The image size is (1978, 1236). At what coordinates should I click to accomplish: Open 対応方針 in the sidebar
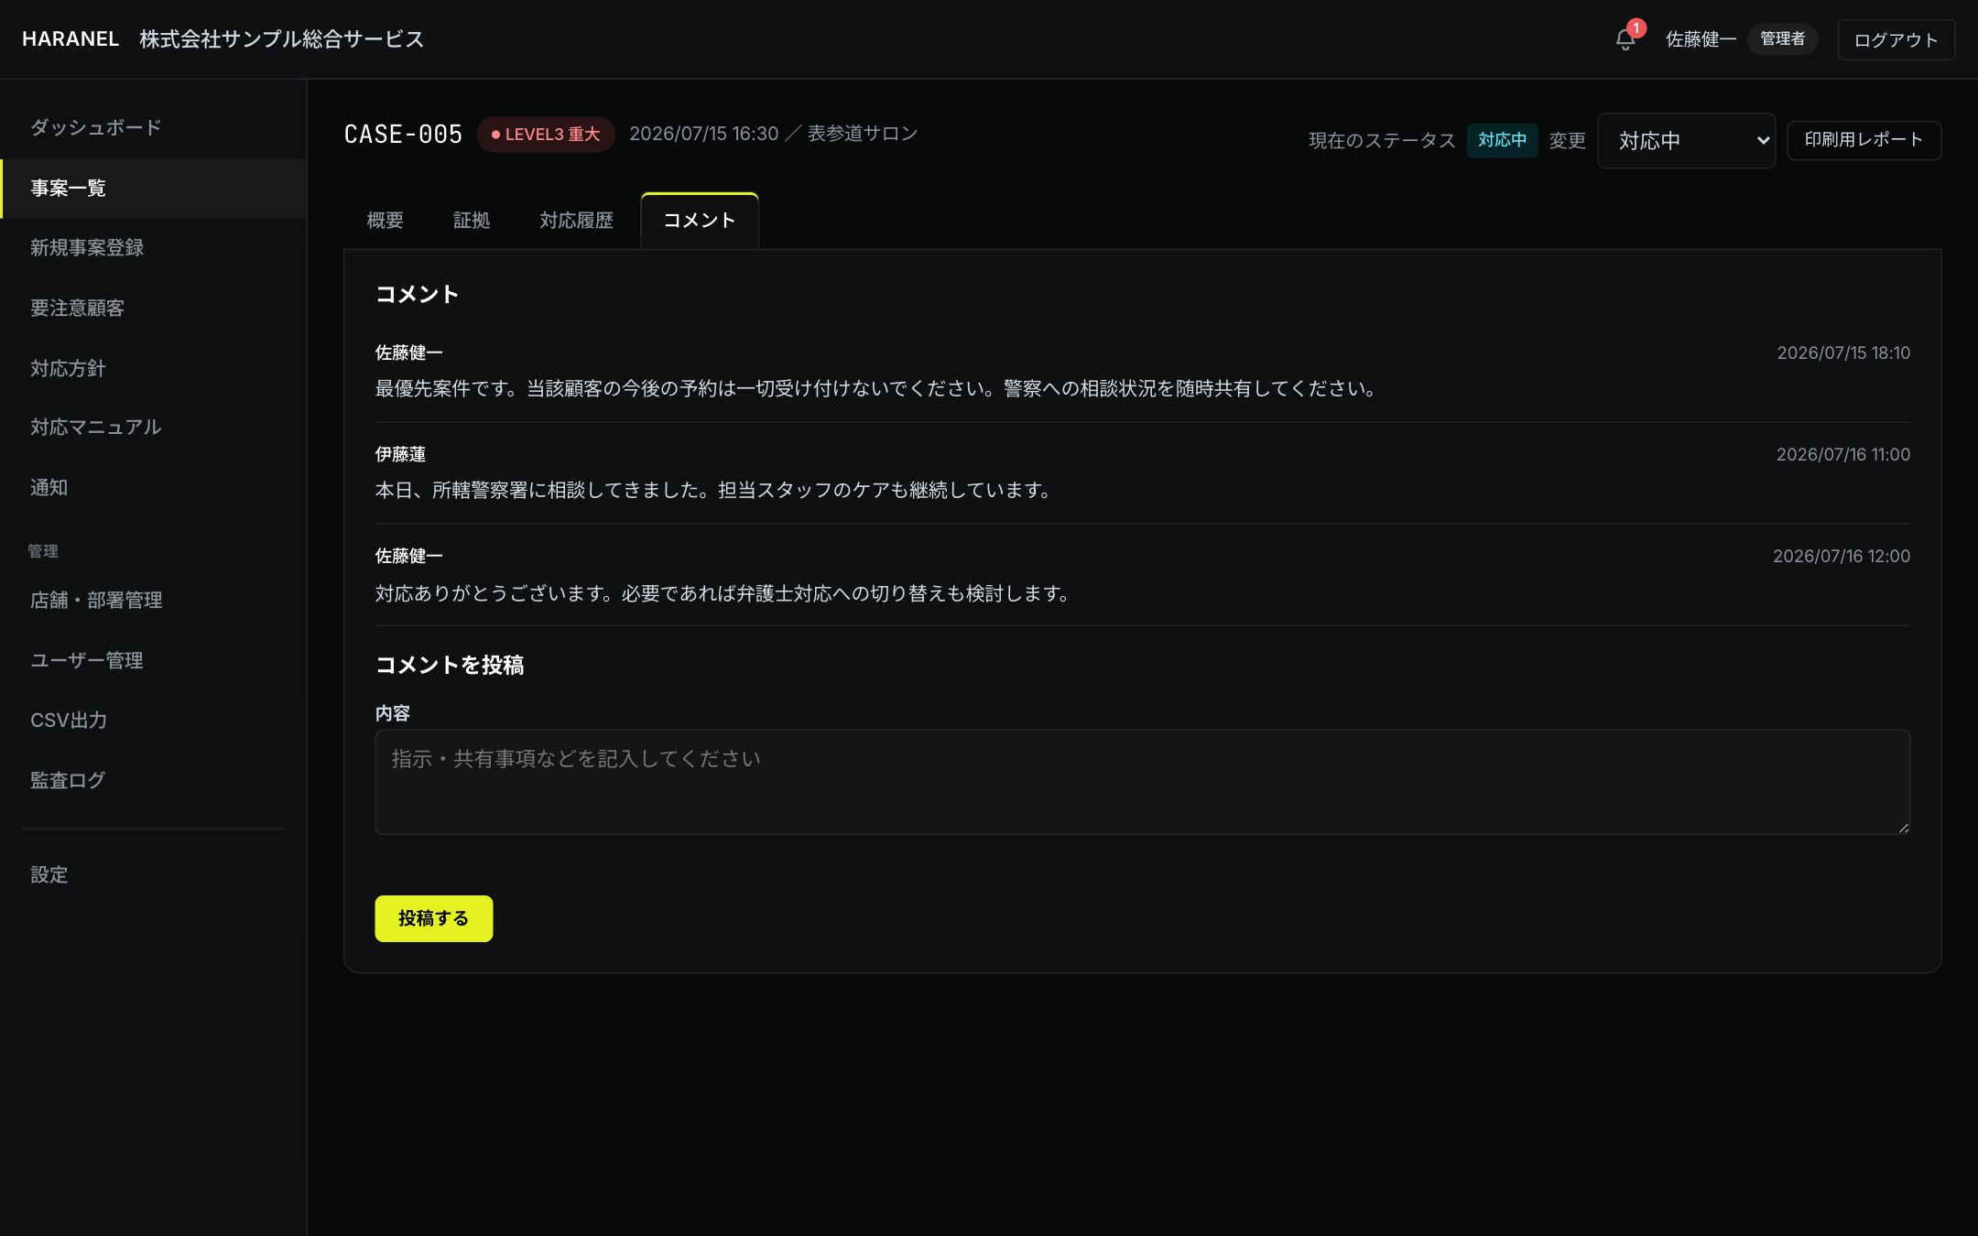click(153, 369)
